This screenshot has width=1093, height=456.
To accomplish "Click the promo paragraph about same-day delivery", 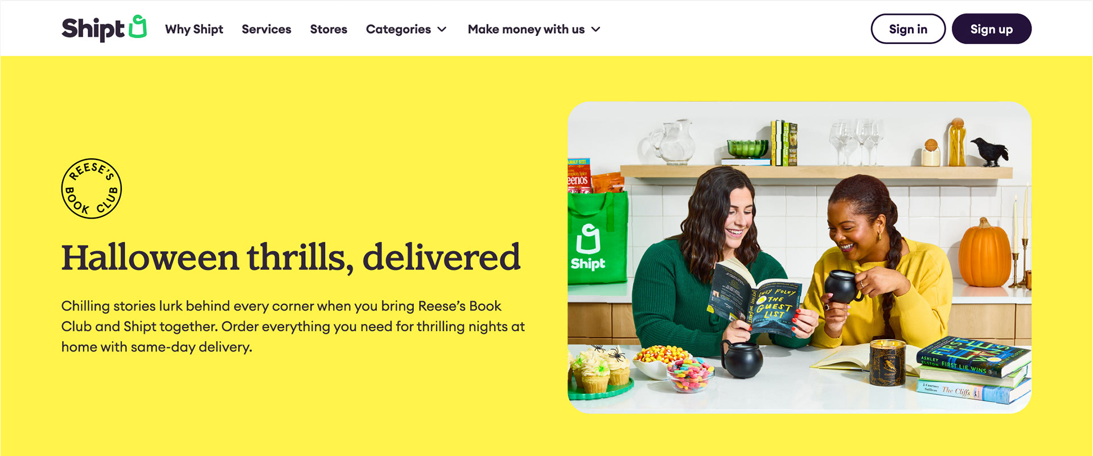I will coord(293,326).
